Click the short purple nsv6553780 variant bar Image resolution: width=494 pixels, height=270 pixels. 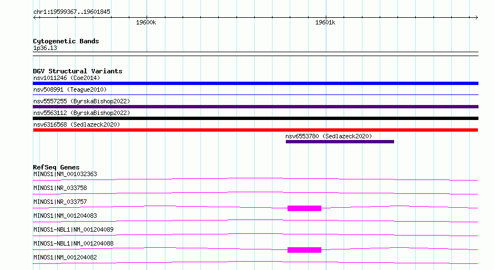tap(340, 142)
